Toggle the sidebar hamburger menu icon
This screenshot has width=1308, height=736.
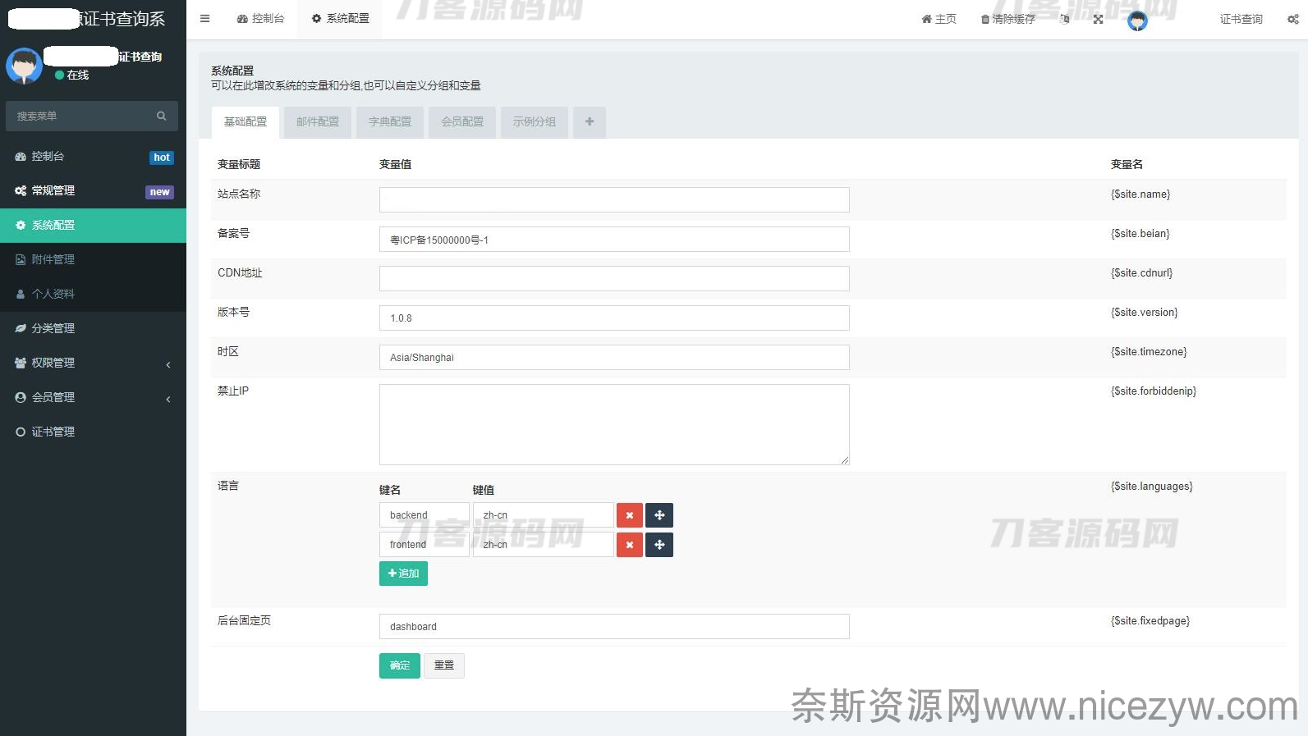coord(204,18)
